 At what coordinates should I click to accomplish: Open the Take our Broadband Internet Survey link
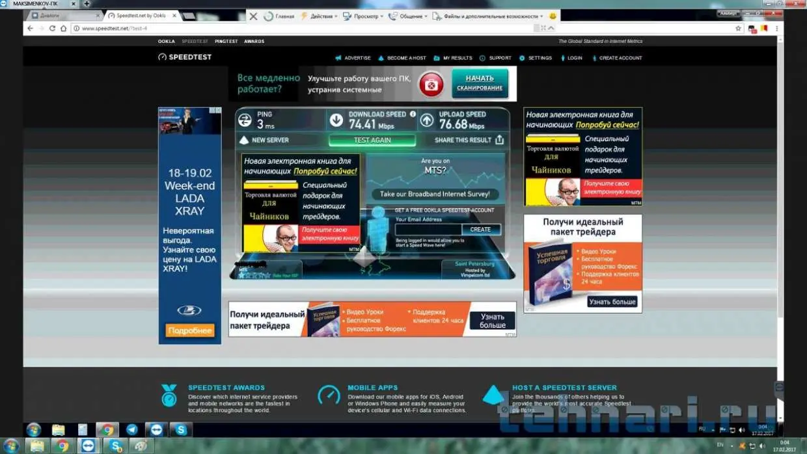click(435, 194)
